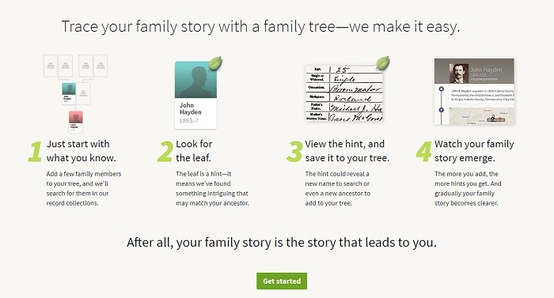Click the red person tile in tree diagram
The height and width of the screenshot is (298, 554).
tap(76, 122)
